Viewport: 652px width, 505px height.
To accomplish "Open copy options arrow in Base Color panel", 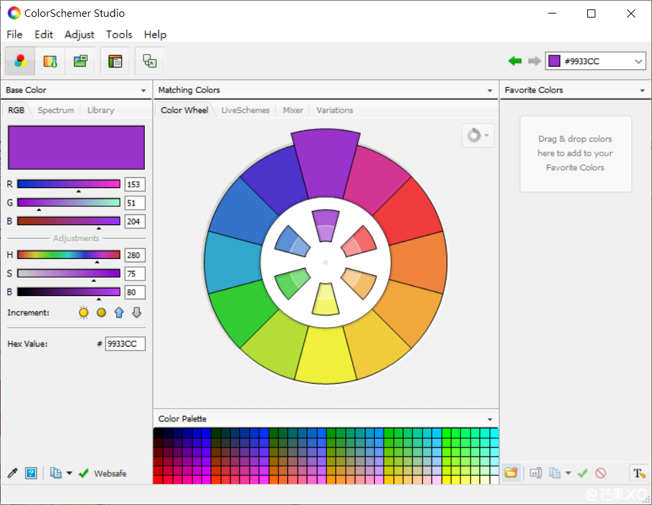I will pos(69,473).
